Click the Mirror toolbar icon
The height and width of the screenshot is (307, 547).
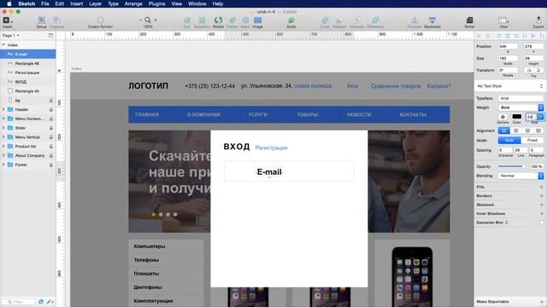tap(469, 20)
